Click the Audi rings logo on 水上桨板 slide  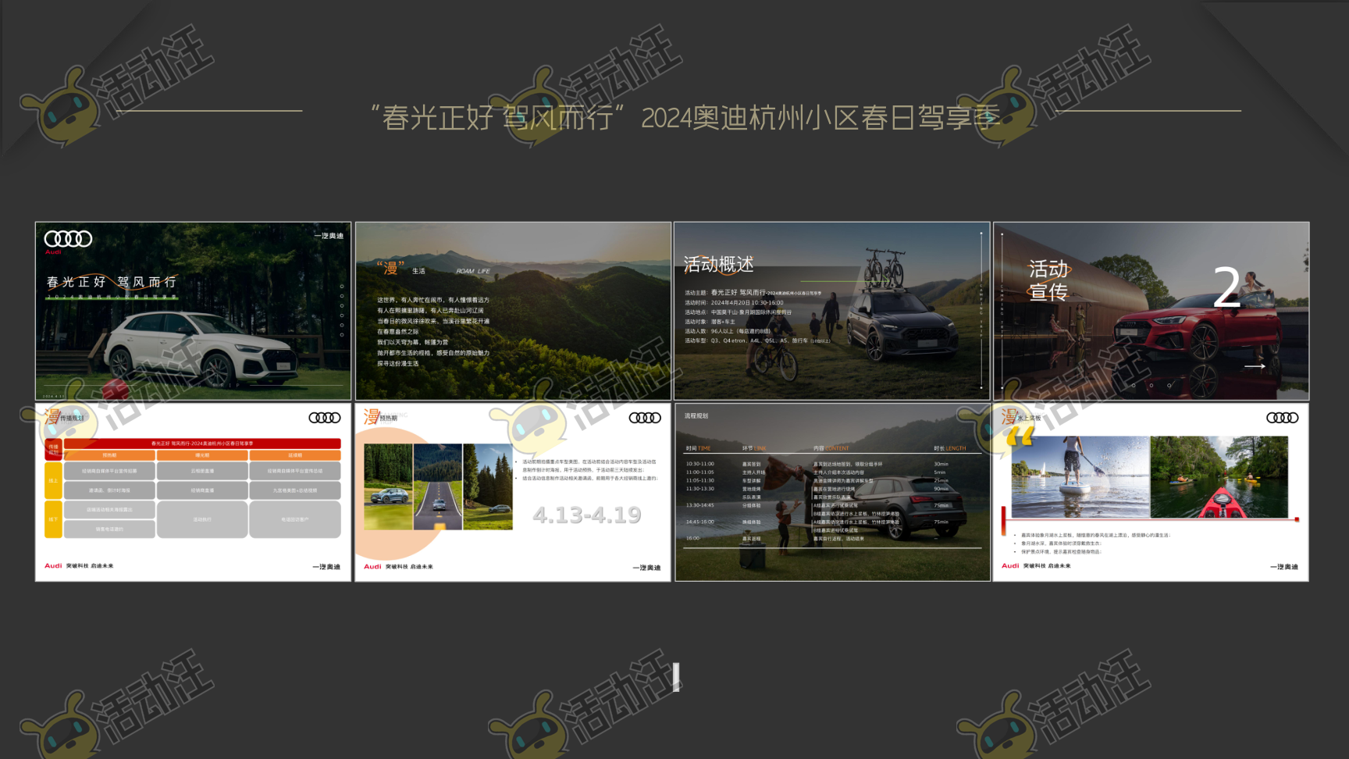click(x=1283, y=418)
